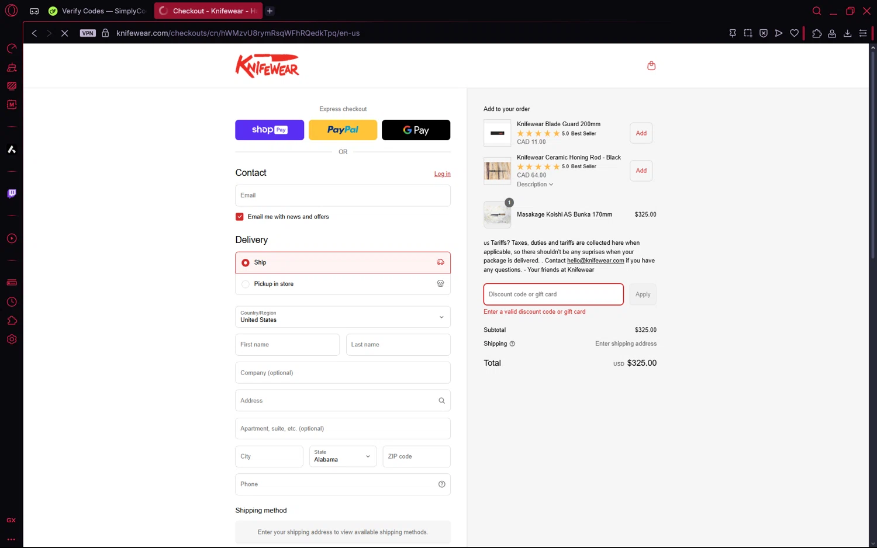The height and width of the screenshot is (548, 877).
Task: Open the ad blocker shield icon
Action: pos(764,33)
